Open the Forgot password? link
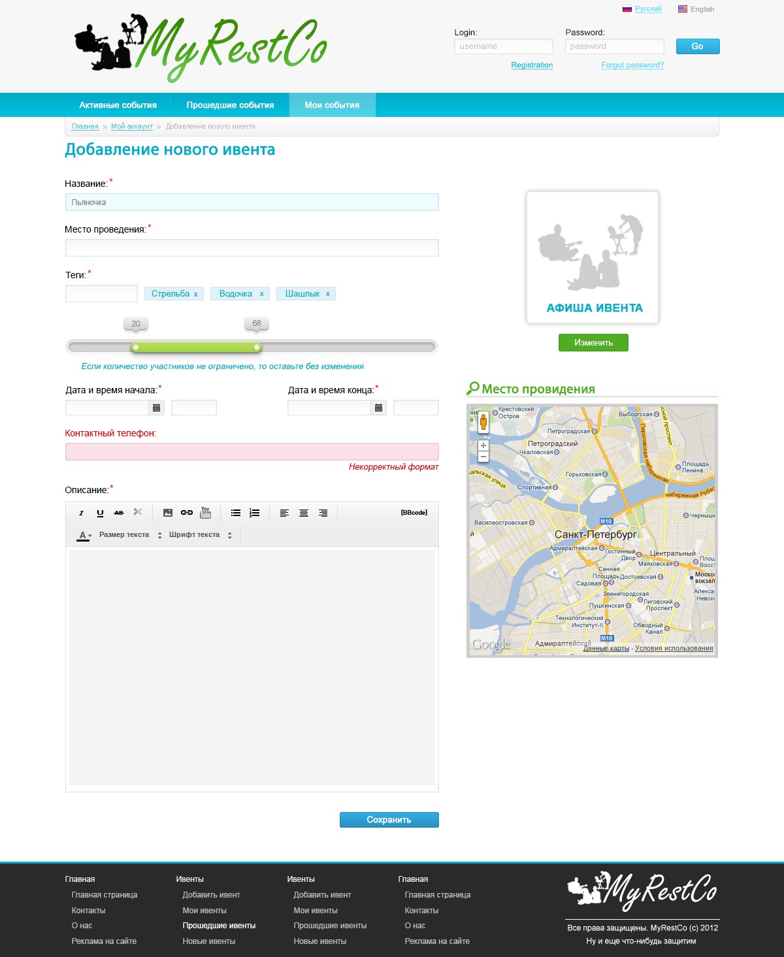The width and height of the screenshot is (784, 957). point(632,65)
